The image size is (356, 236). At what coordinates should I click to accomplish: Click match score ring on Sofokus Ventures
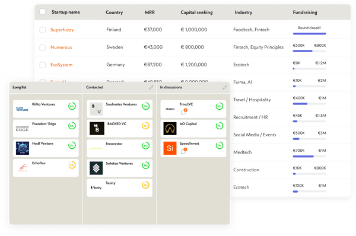click(146, 165)
